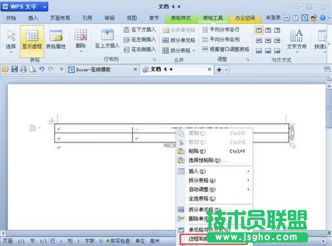Choose 粘贴 from the context menu
The width and height of the screenshot is (332, 246).
click(x=198, y=151)
